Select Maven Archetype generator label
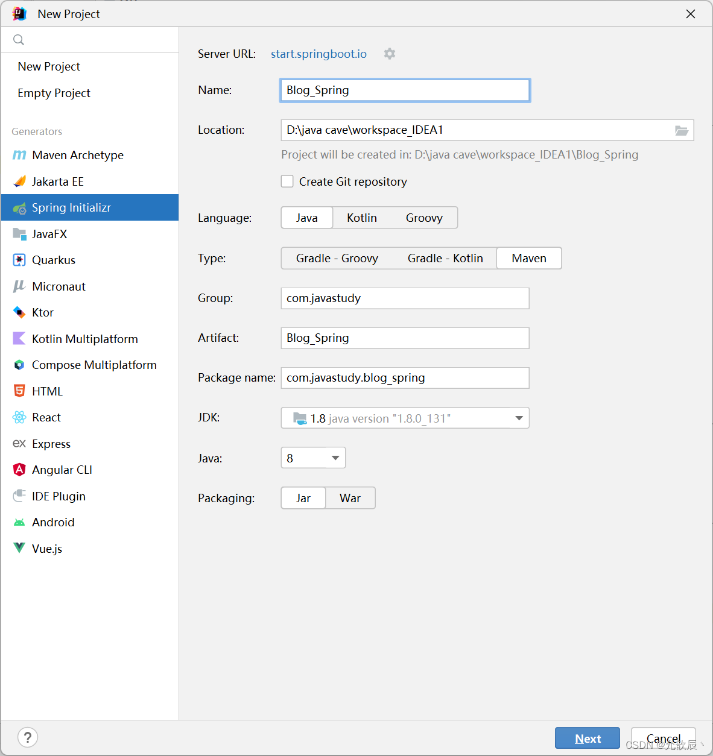This screenshot has height=756, width=713. click(x=78, y=155)
